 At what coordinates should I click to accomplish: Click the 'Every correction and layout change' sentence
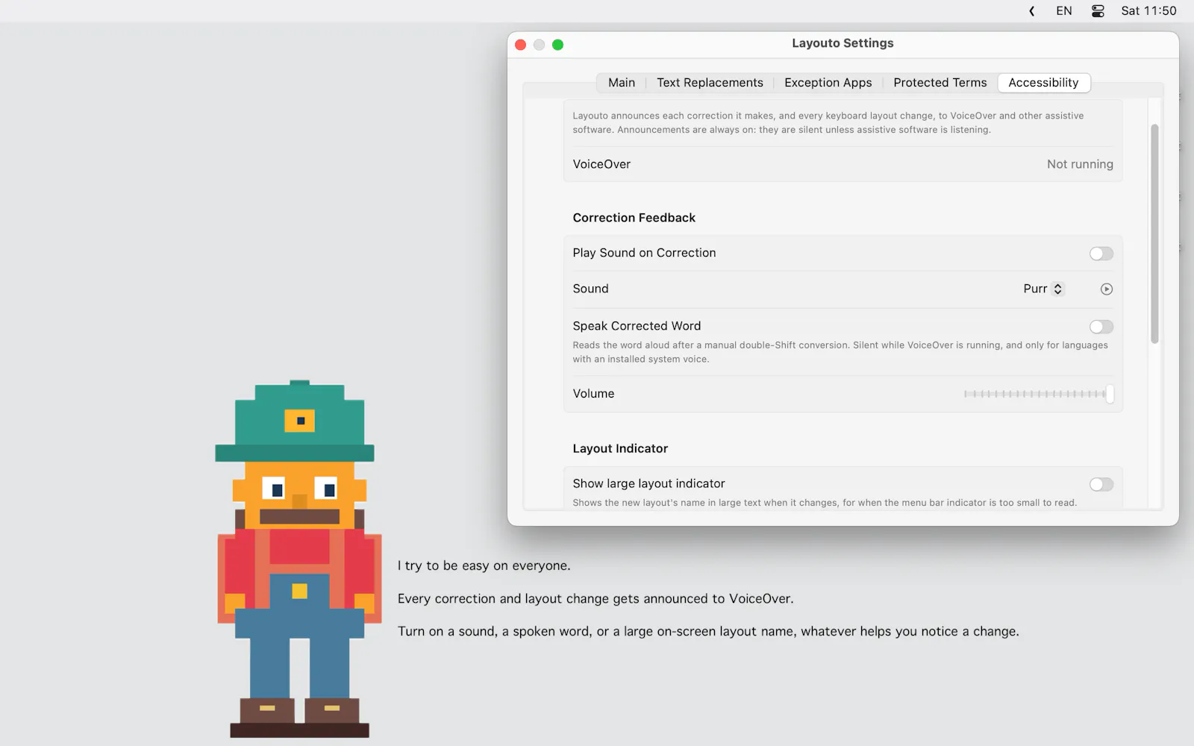596,598
